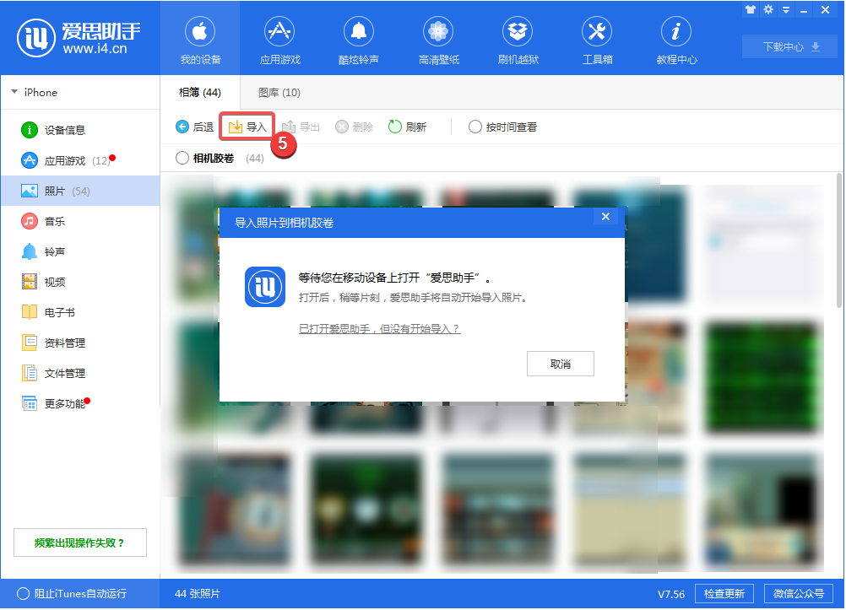Select the 按时间查看 option

click(x=475, y=127)
